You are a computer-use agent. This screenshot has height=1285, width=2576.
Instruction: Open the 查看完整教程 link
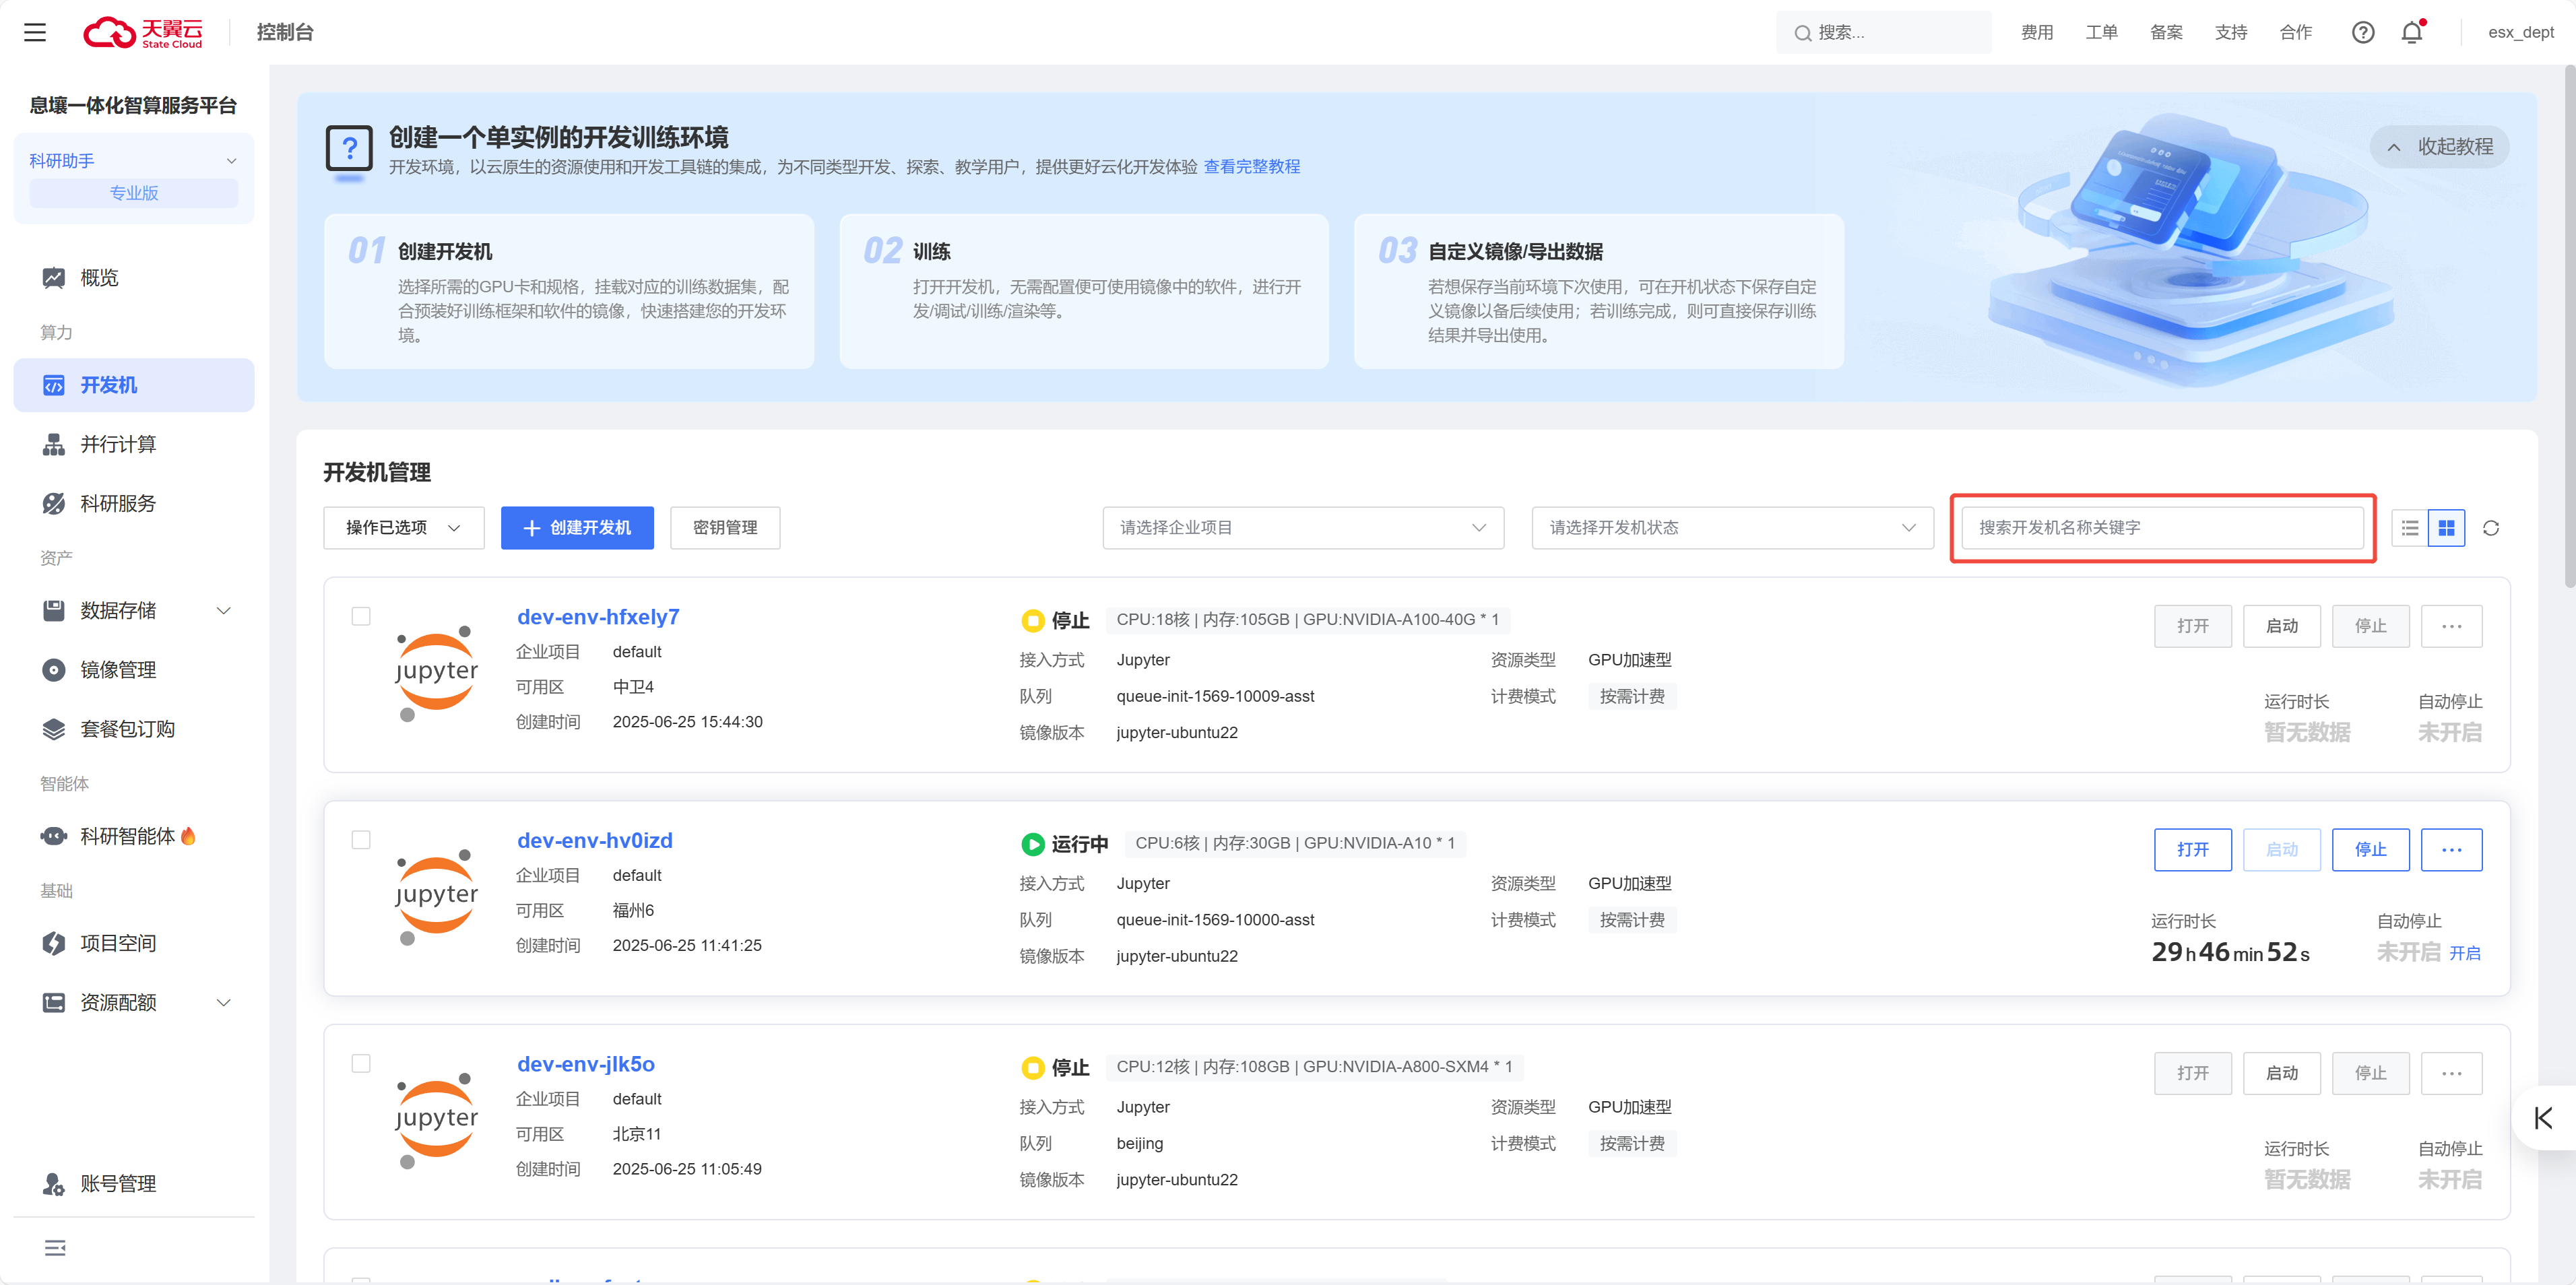(x=1251, y=166)
